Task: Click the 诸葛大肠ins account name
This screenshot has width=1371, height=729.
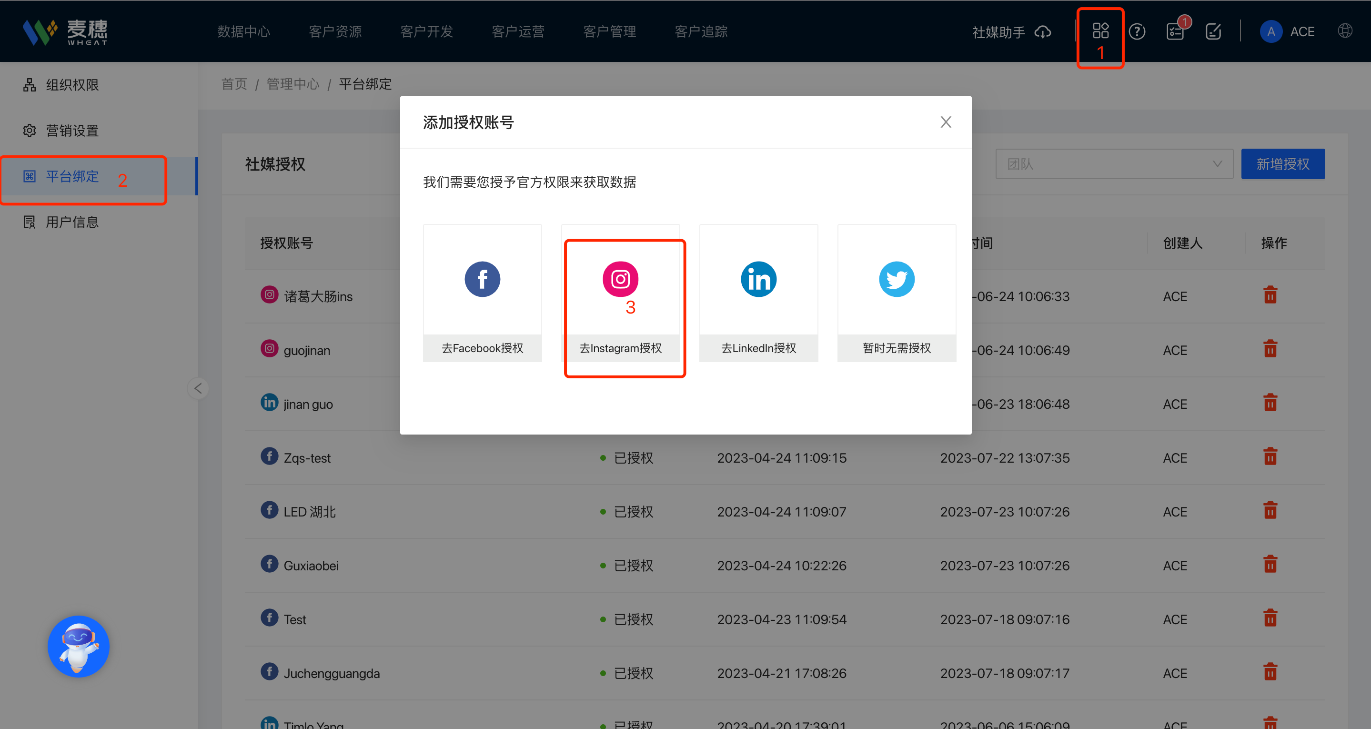Action: 318,296
